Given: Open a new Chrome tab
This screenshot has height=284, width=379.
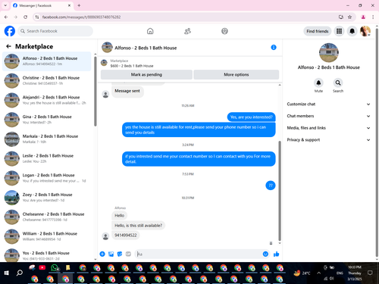Looking at the screenshot, I should click(x=79, y=5).
